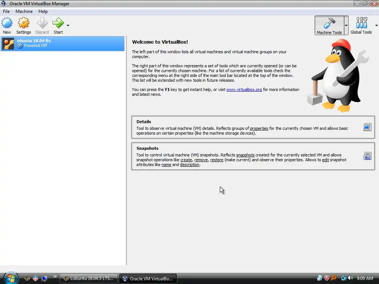Screen dimensions: 379x284
Task: Expand the Start button dropdown arrow
Action: click(x=68, y=26)
